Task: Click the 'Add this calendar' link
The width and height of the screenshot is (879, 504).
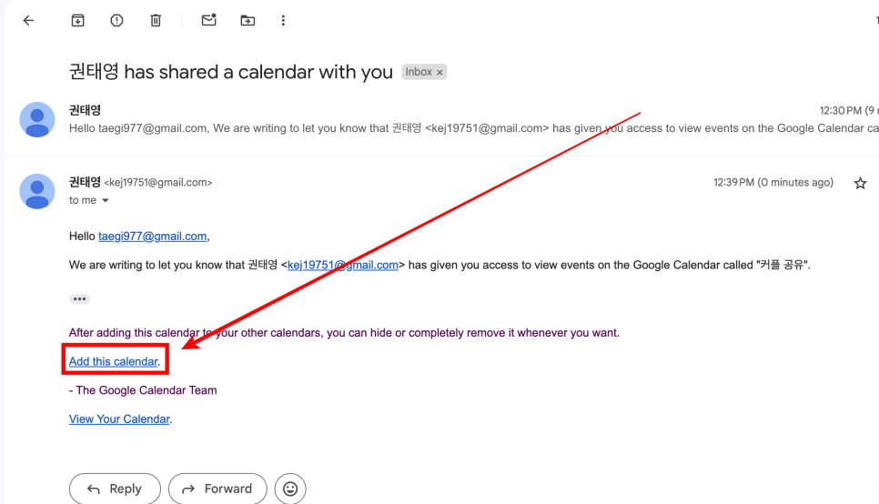Action: 113,361
